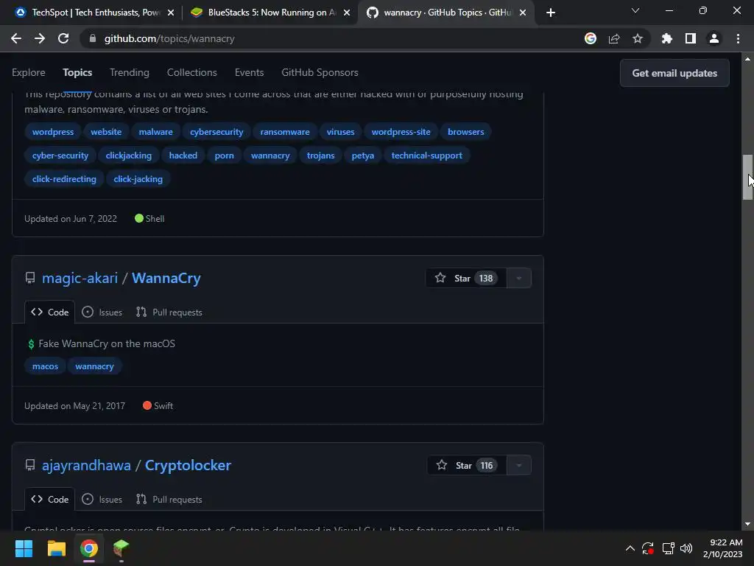Open the technical-support topic tag
The height and width of the screenshot is (566, 754).
coord(426,156)
